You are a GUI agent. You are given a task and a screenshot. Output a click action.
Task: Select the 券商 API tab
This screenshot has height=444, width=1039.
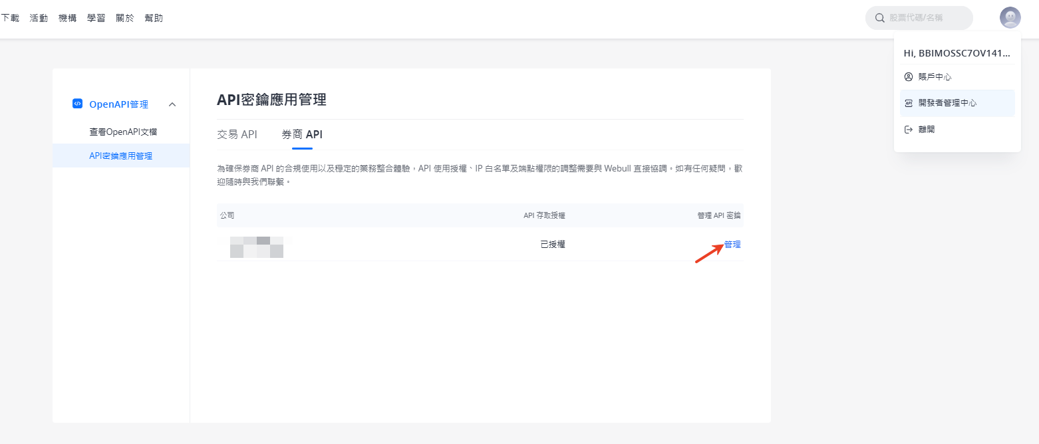302,134
